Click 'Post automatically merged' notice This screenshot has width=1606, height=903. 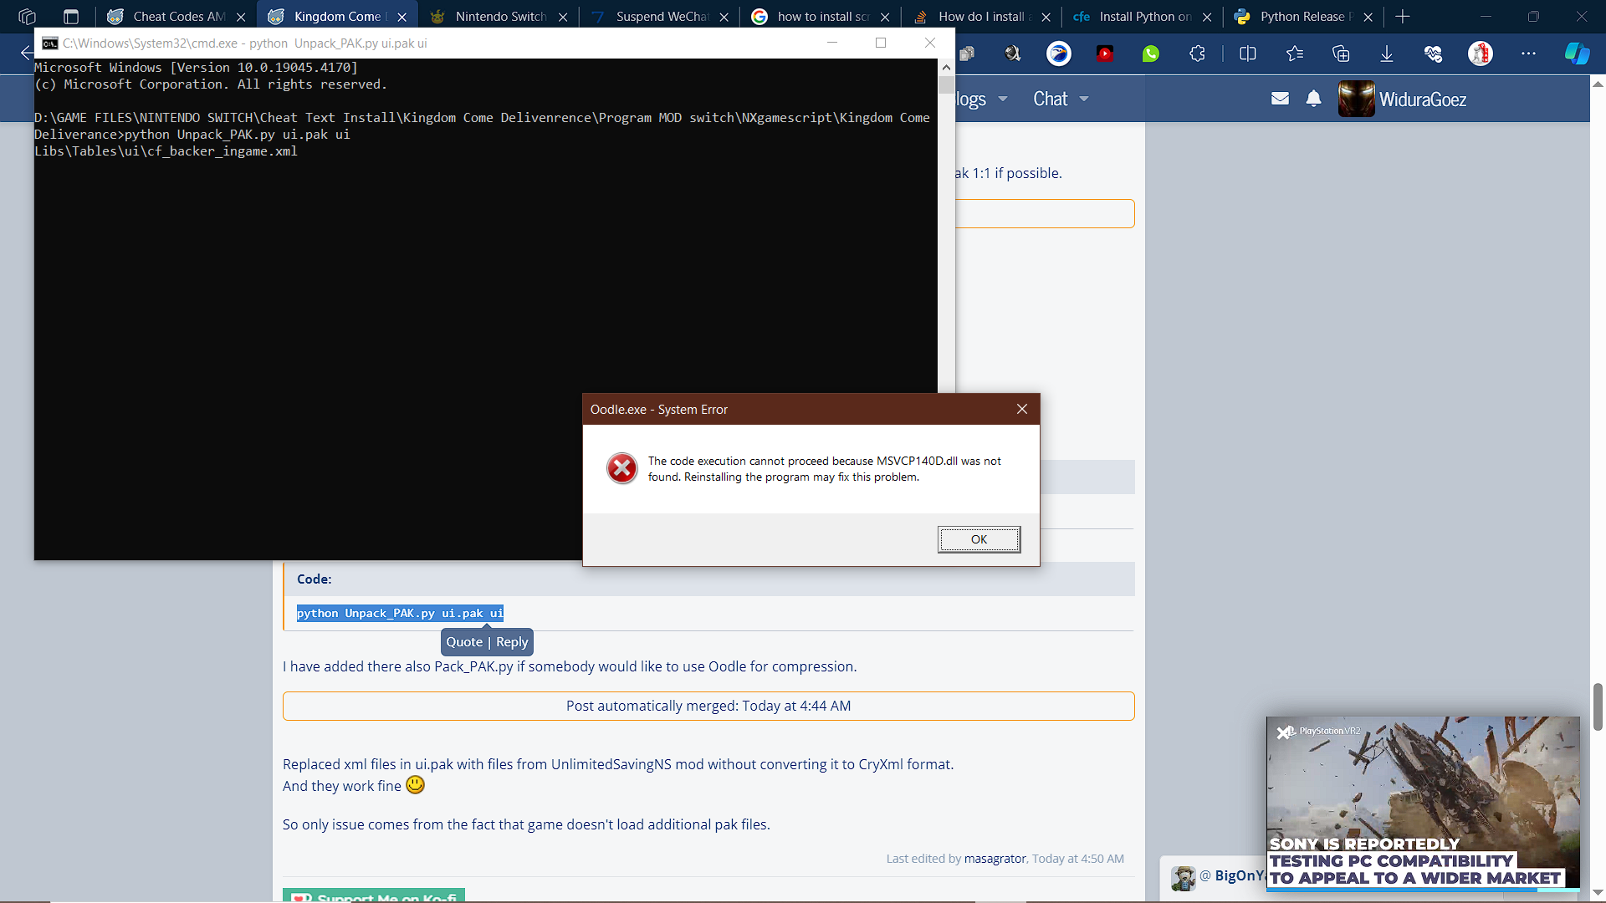[x=708, y=706]
